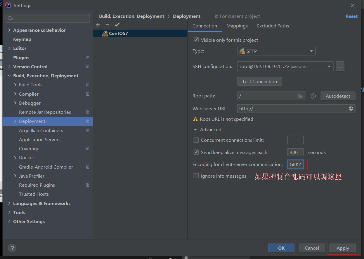Expand Languages & Frameworks node
This screenshot has height=259, width=364.
[x=9, y=203]
